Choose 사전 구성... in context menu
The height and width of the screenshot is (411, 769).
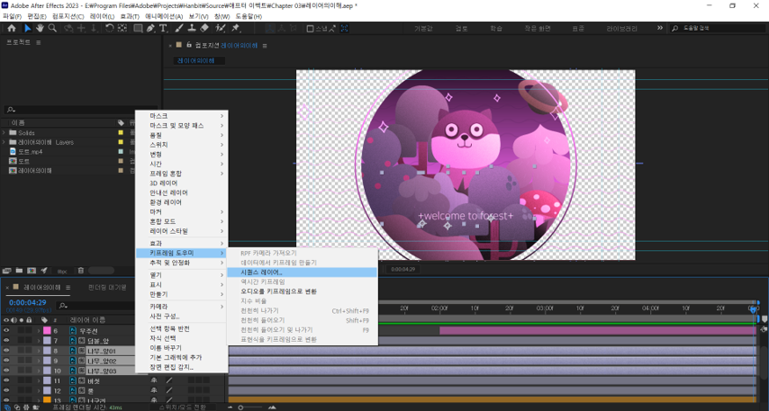click(x=182, y=316)
